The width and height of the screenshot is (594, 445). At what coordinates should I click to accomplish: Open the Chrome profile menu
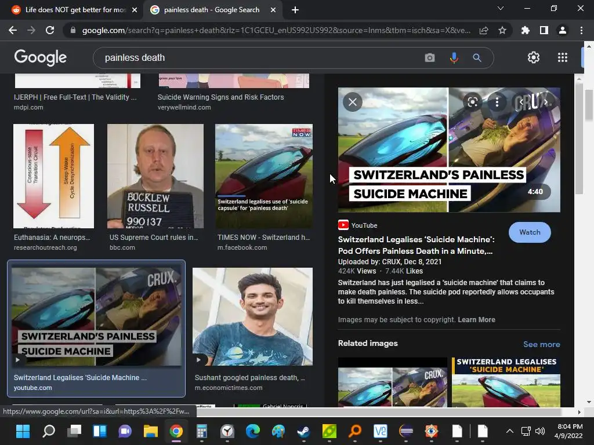(x=563, y=30)
